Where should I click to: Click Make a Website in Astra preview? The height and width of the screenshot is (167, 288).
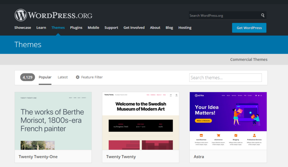click(x=203, y=121)
